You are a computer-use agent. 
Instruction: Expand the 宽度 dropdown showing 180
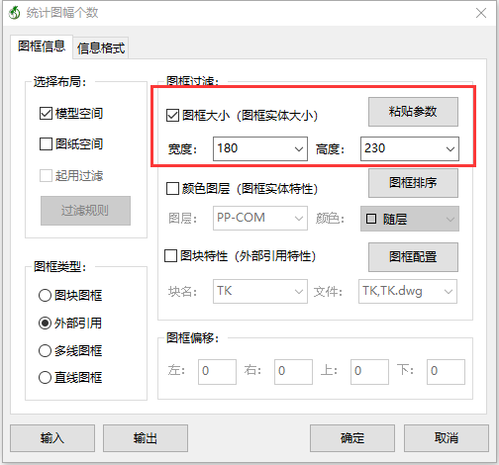[x=260, y=148]
